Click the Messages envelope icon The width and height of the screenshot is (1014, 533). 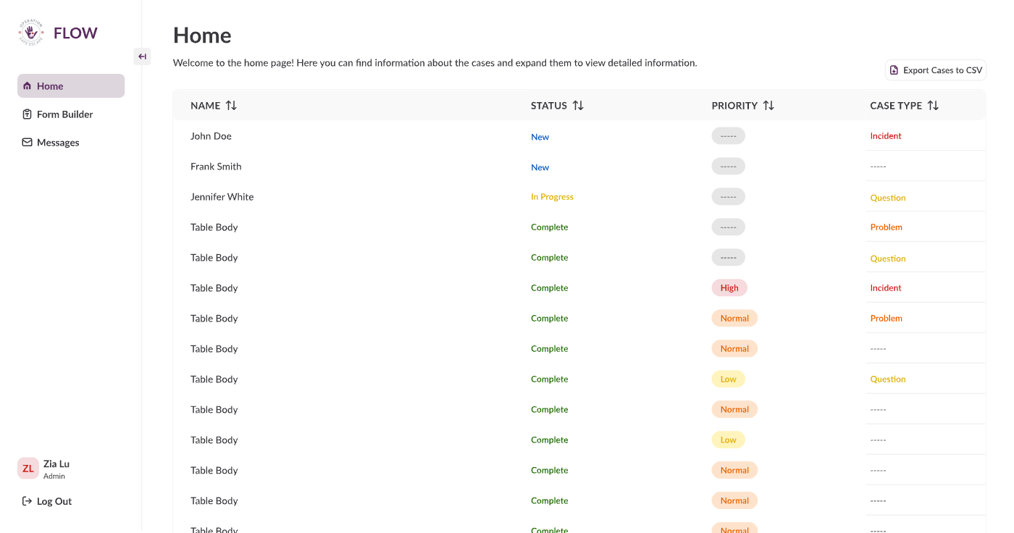tap(28, 143)
